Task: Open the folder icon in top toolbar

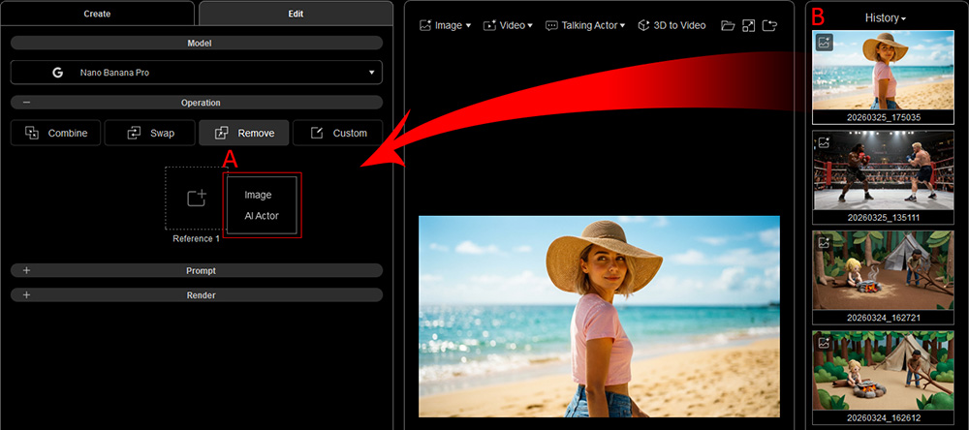Action: click(x=728, y=25)
